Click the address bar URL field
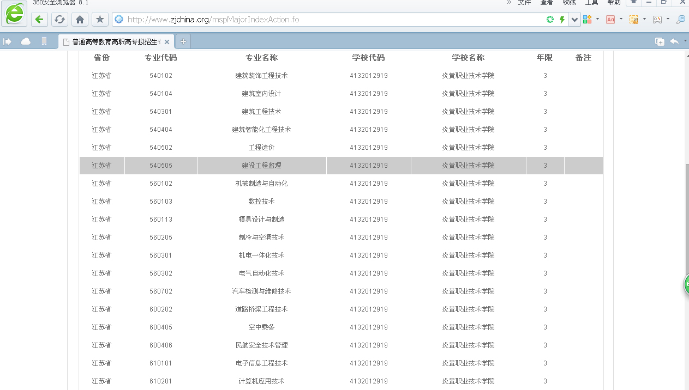Viewport: 689px width, 390px height. pos(327,20)
